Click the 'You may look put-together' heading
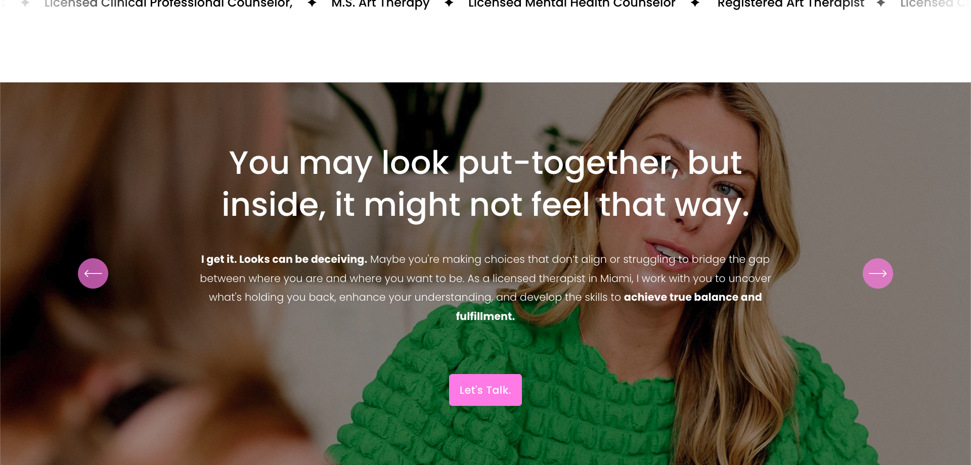971x465 pixels. pos(485,184)
